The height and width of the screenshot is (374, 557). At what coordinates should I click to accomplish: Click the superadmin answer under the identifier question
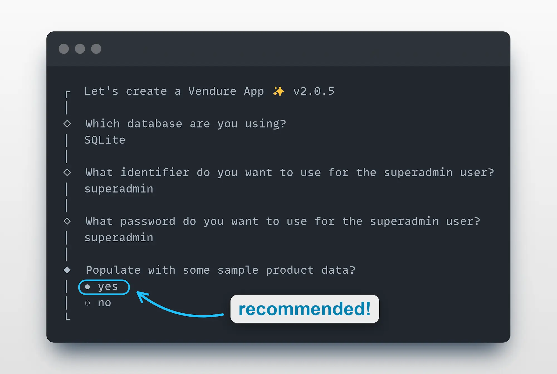(x=119, y=189)
